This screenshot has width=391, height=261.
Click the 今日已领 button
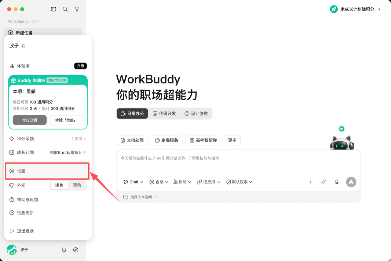click(30, 120)
